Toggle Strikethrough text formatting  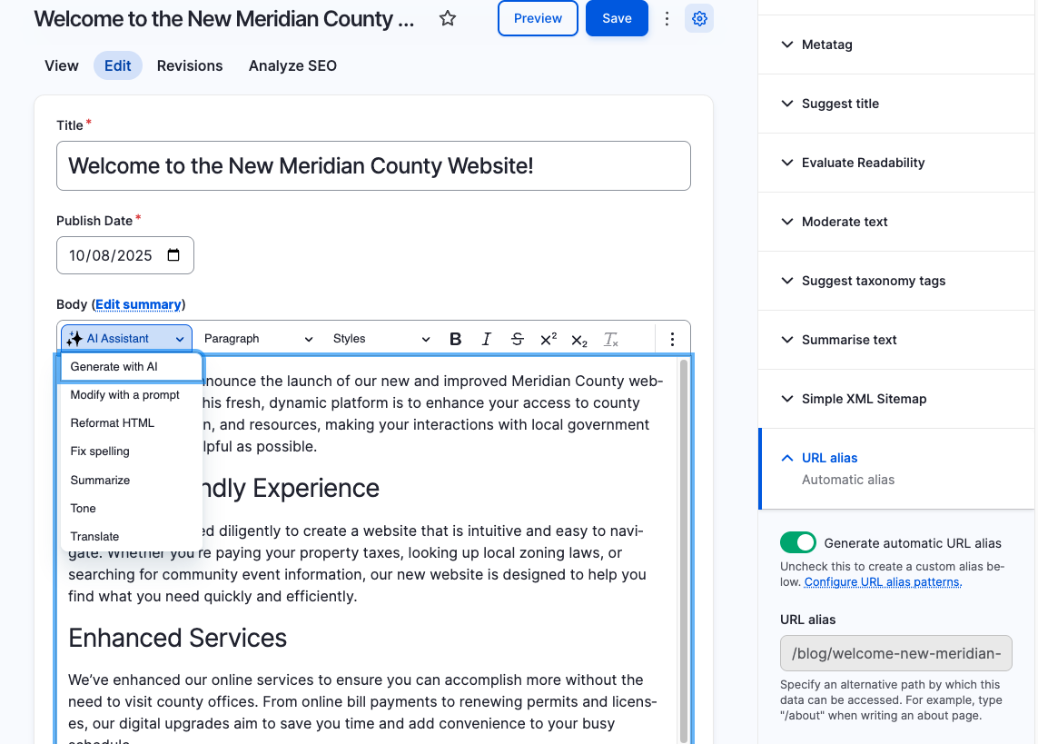[518, 339]
